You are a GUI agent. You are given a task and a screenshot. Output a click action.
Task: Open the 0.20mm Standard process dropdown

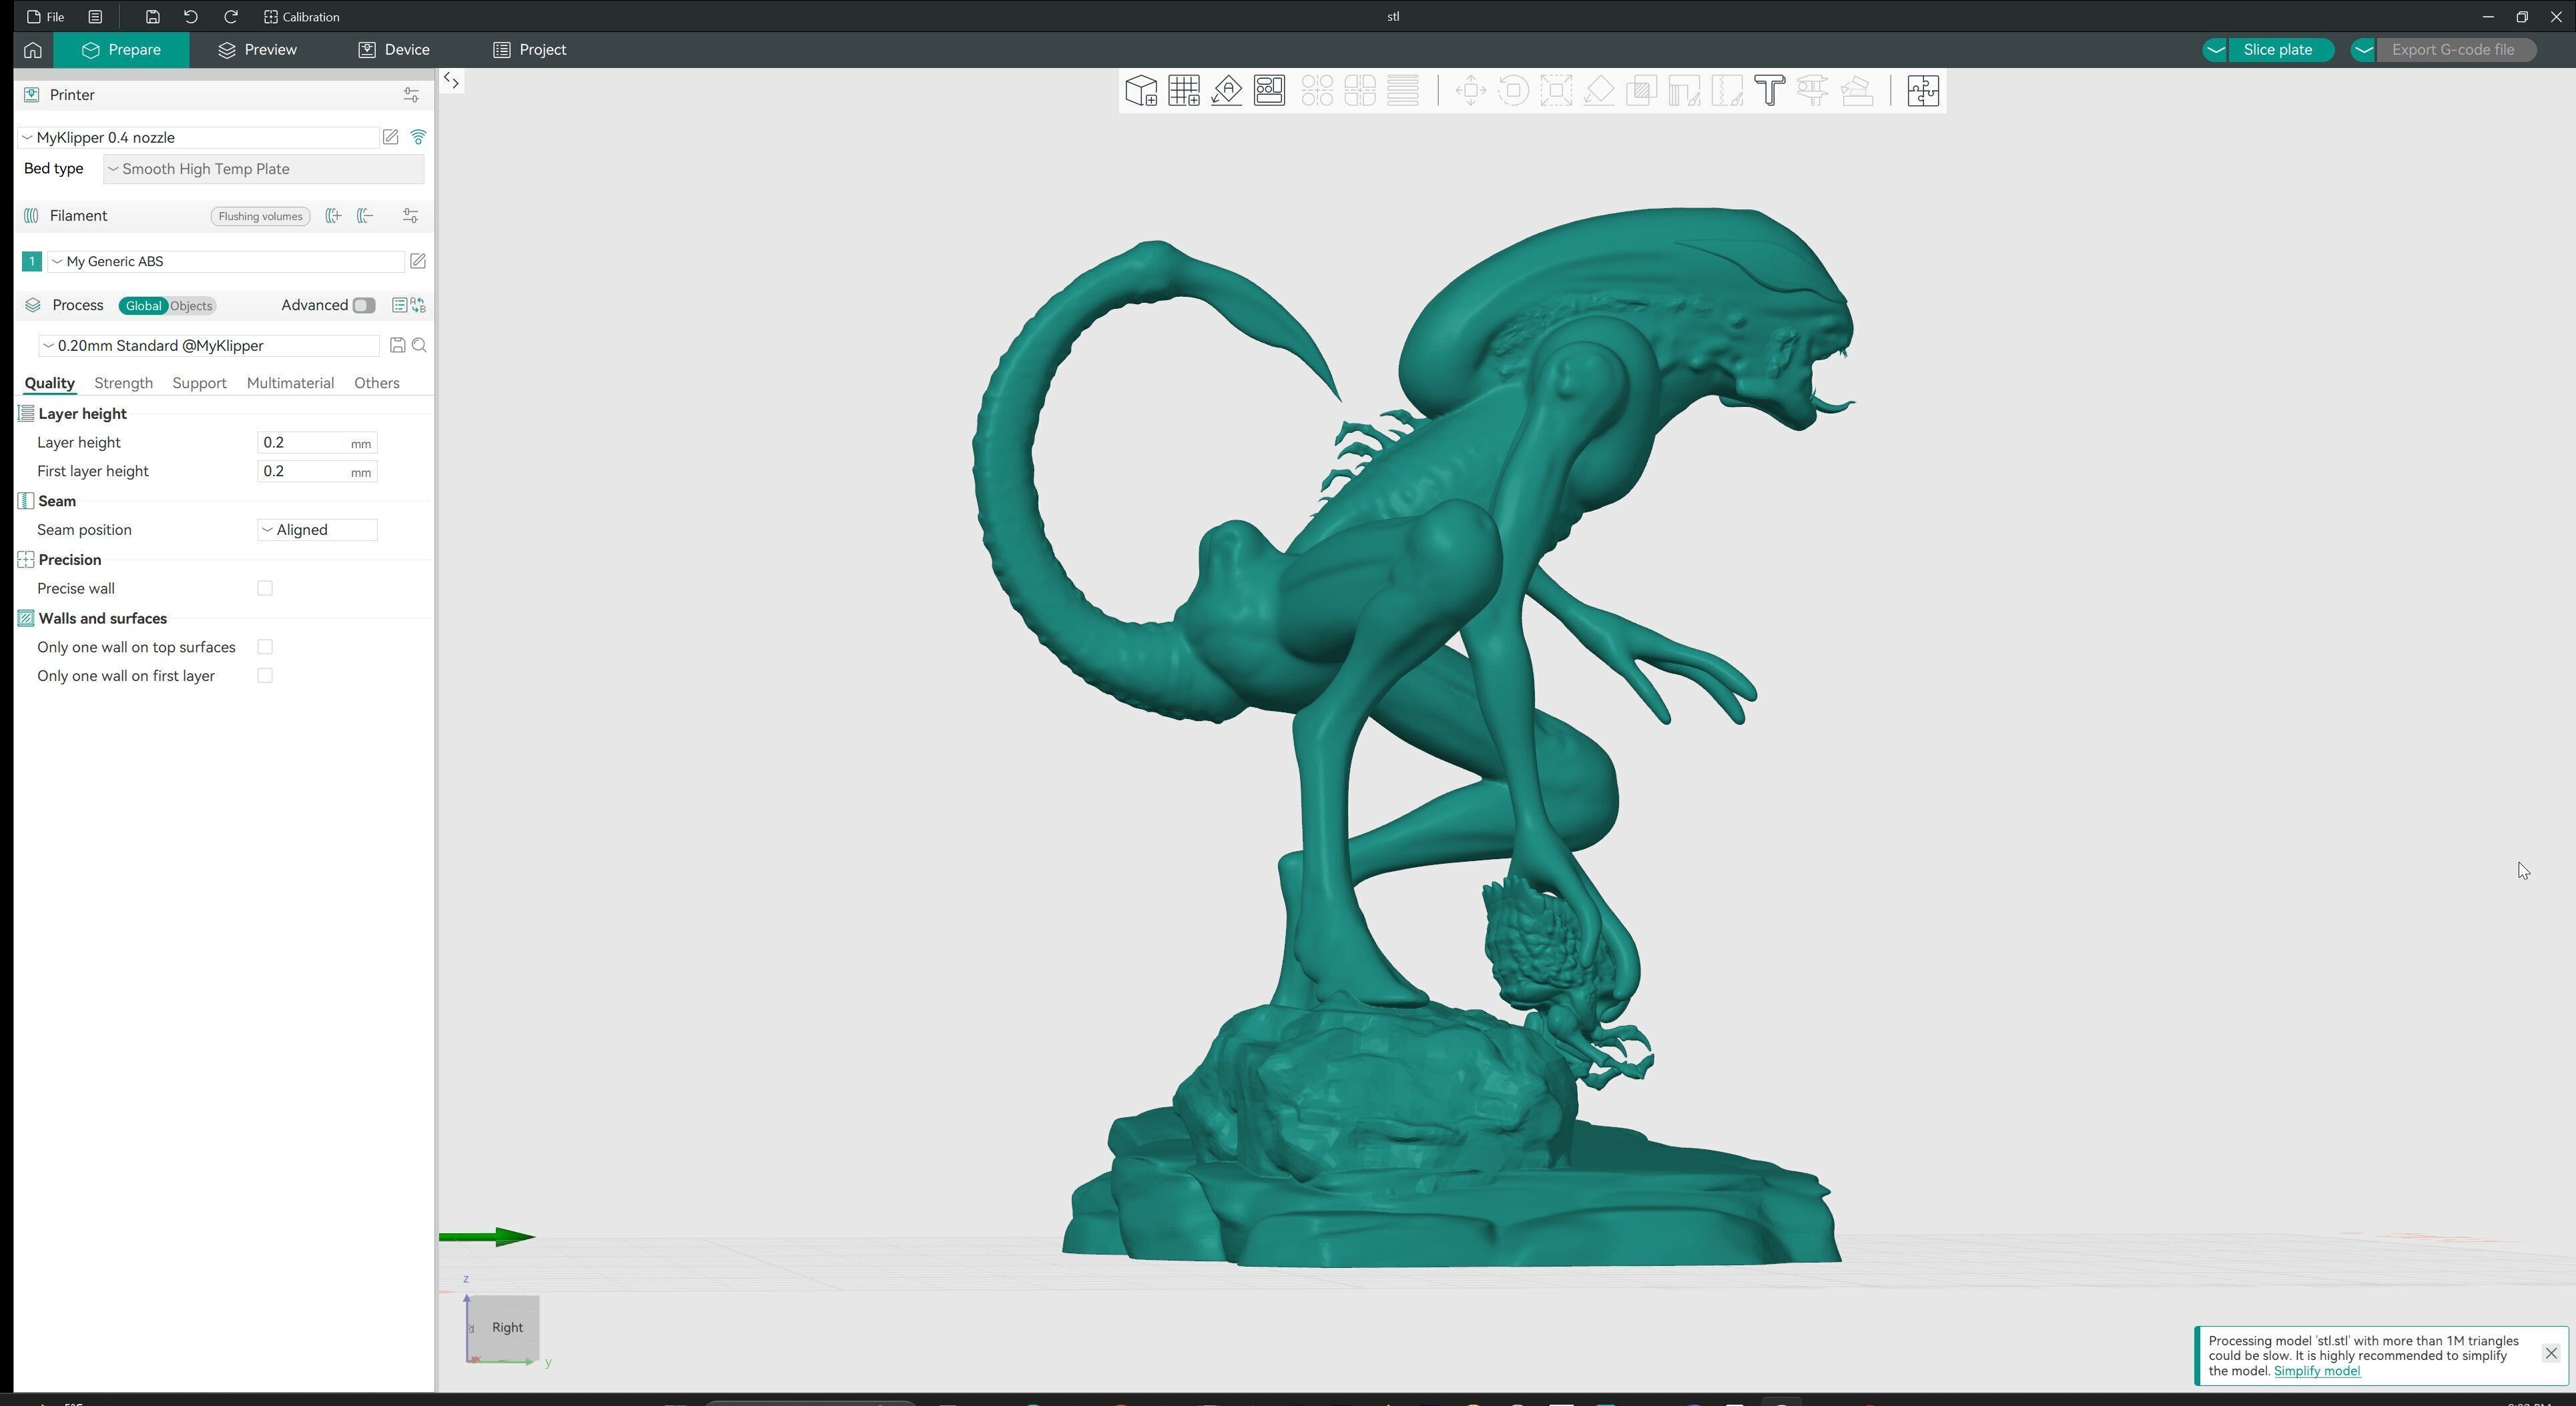209,345
